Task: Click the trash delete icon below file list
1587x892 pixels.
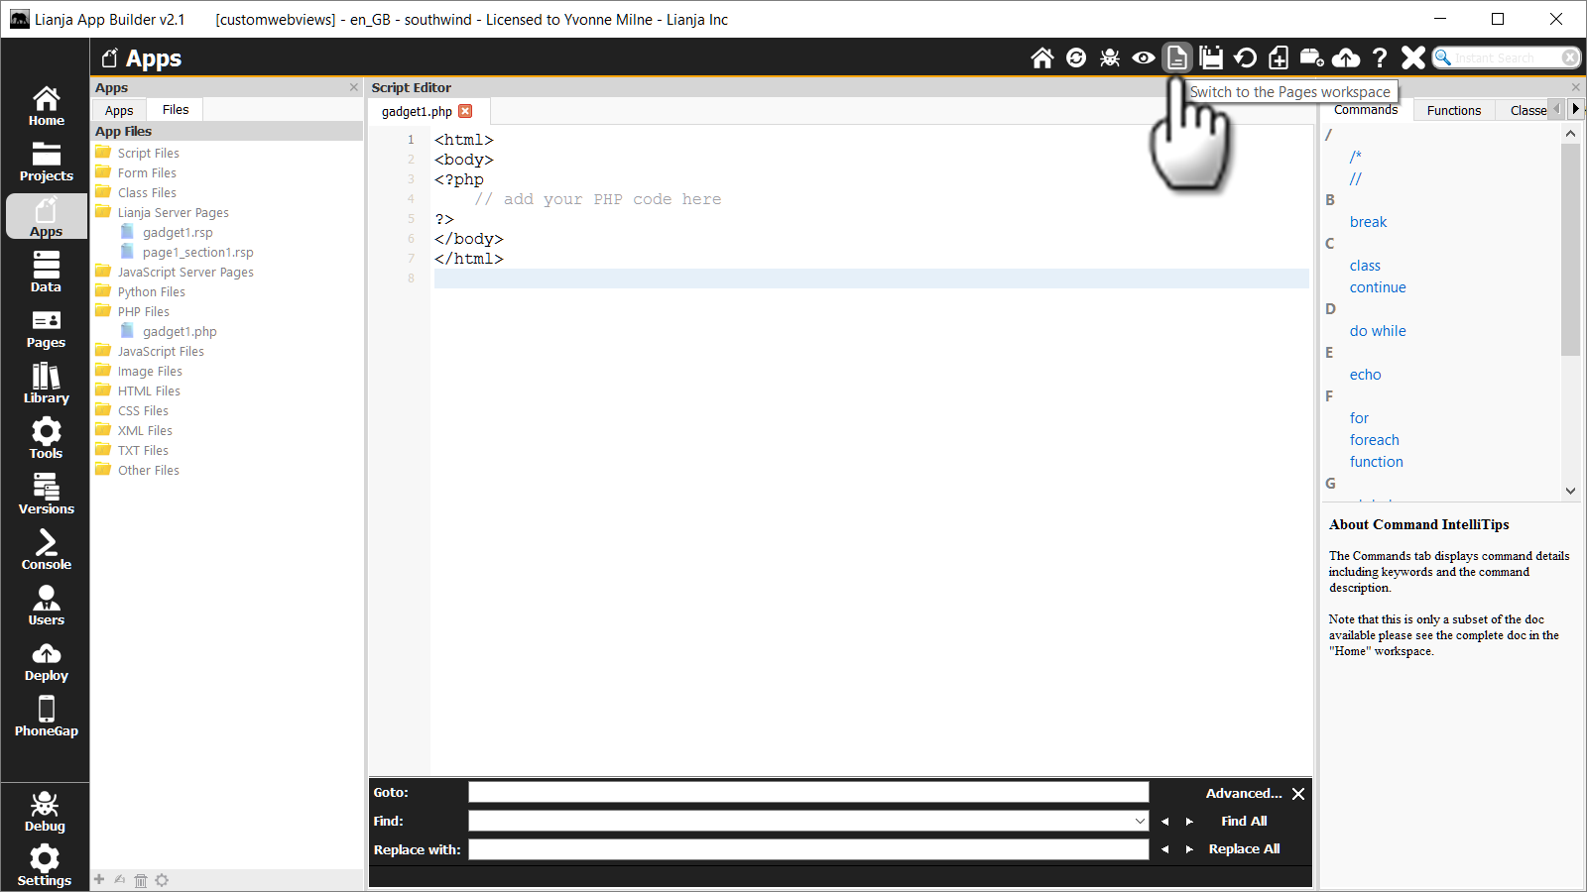Action: click(141, 880)
